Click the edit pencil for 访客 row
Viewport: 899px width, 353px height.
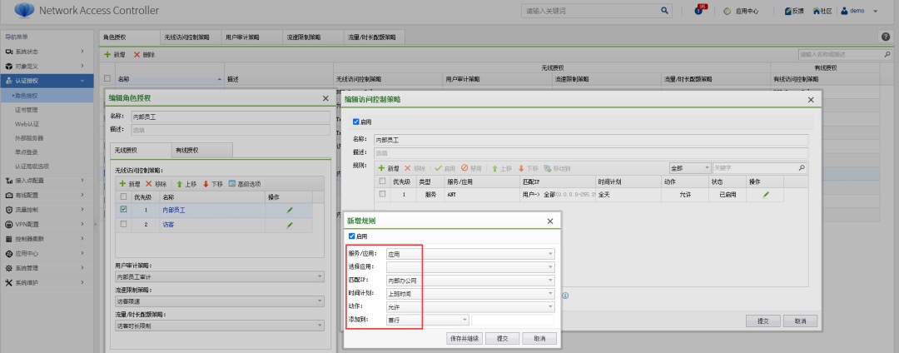pos(290,225)
